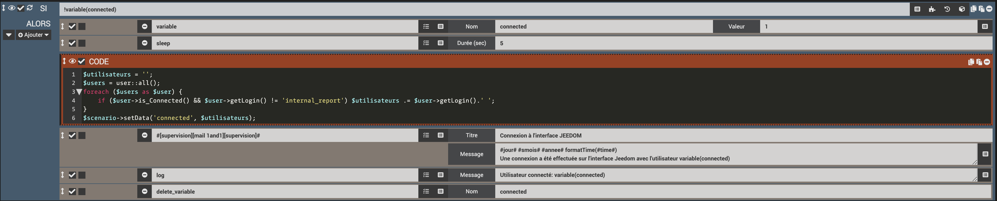Screen dimensions: 997x201
Task: Check the parallel box on the sleep row
Action: [82, 43]
